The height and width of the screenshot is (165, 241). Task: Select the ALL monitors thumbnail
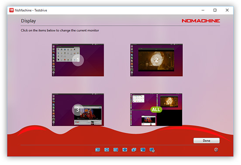click(156, 110)
